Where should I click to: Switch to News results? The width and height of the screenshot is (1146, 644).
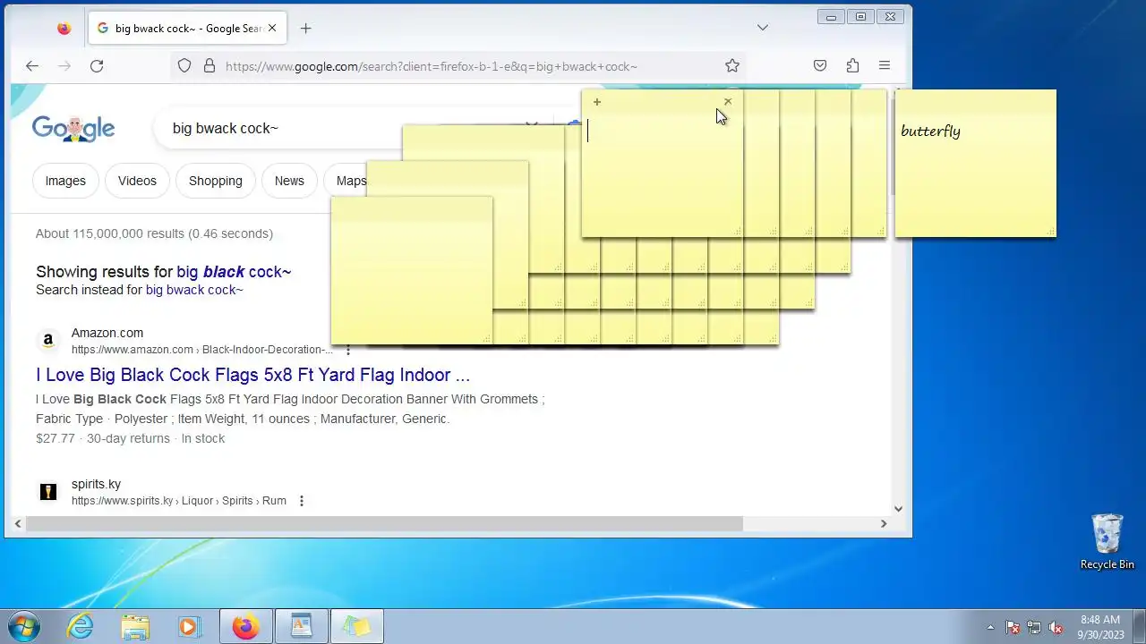(289, 181)
